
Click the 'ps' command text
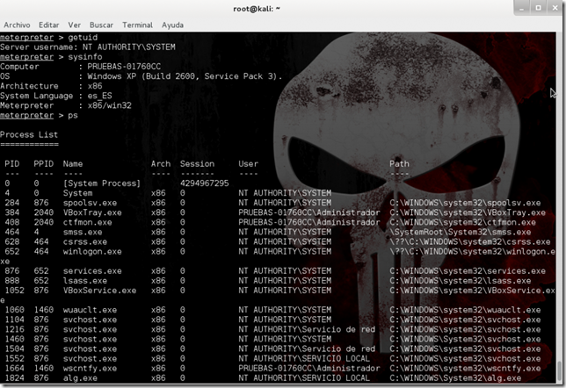[x=73, y=115]
